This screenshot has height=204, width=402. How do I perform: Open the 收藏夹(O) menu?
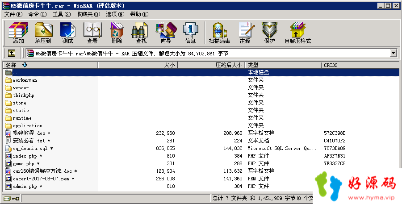88,14
